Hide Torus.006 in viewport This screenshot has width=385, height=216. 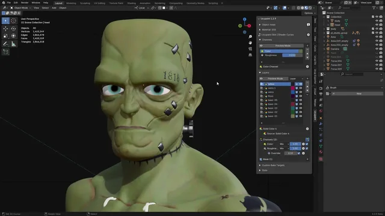point(377,61)
